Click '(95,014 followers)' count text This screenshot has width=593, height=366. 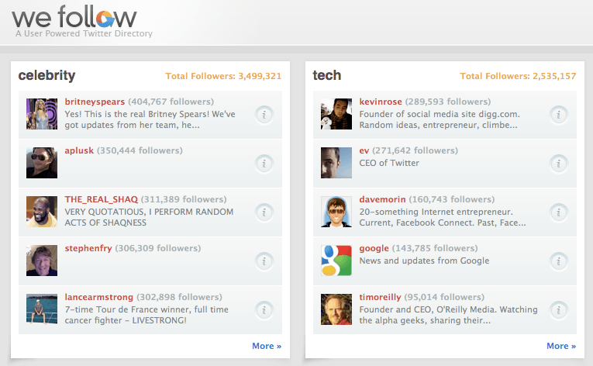click(x=444, y=297)
